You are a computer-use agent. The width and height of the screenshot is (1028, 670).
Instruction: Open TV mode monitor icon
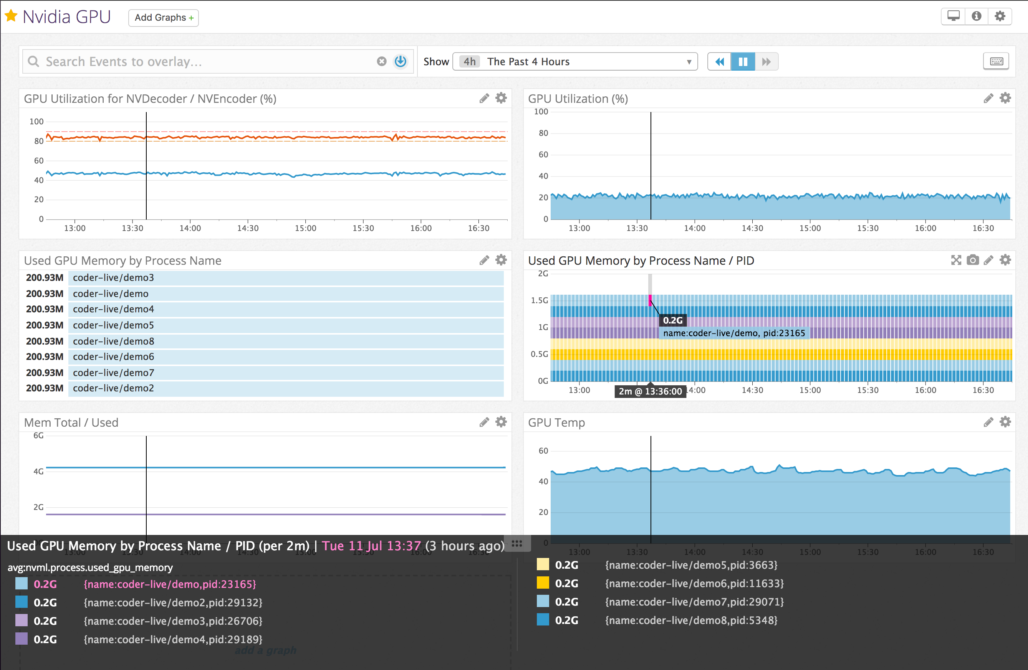pyautogui.click(x=953, y=17)
